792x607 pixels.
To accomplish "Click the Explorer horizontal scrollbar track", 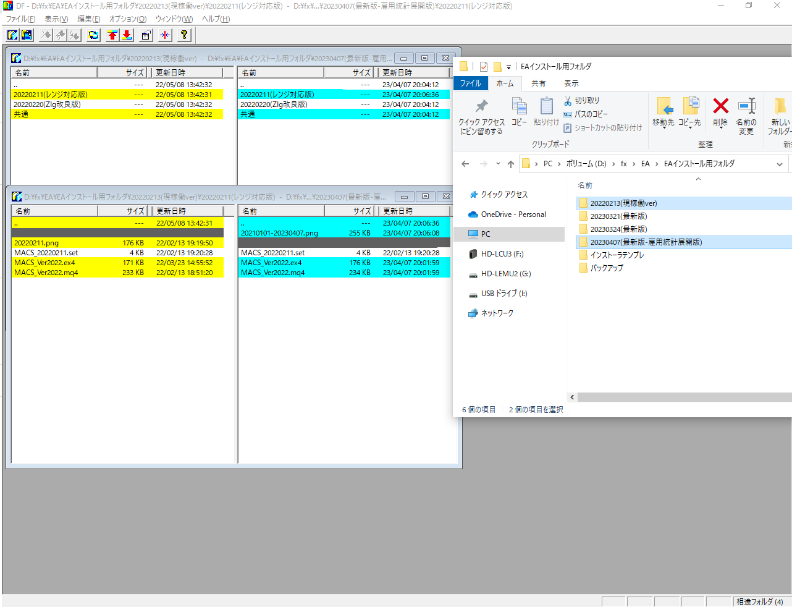I will pyautogui.click(x=680, y=397).
